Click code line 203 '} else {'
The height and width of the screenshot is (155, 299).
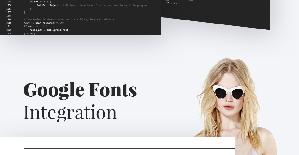(29, 33)
